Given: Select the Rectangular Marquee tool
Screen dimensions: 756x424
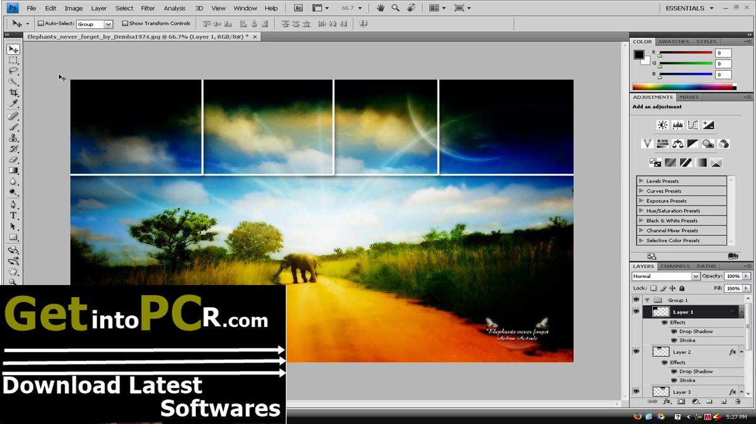Looking at the screenshot, I should click(13, 61).
